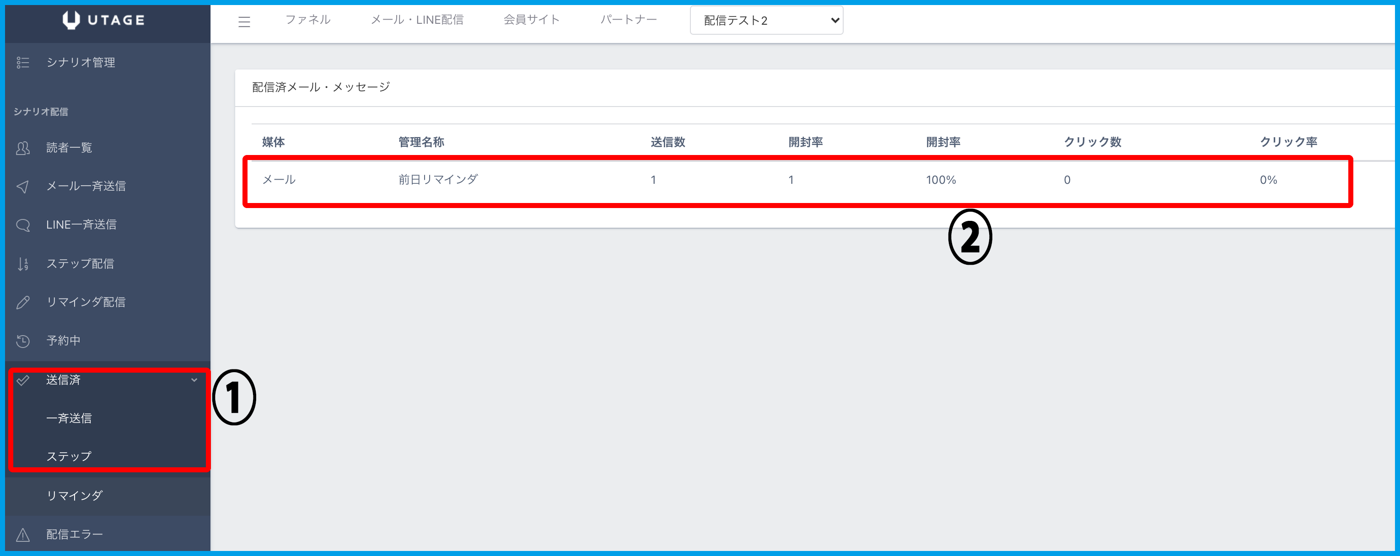Click the 送信済 checkmark icon
The width and height of the screenshot is (1400, 556).
tap(23, 380)
